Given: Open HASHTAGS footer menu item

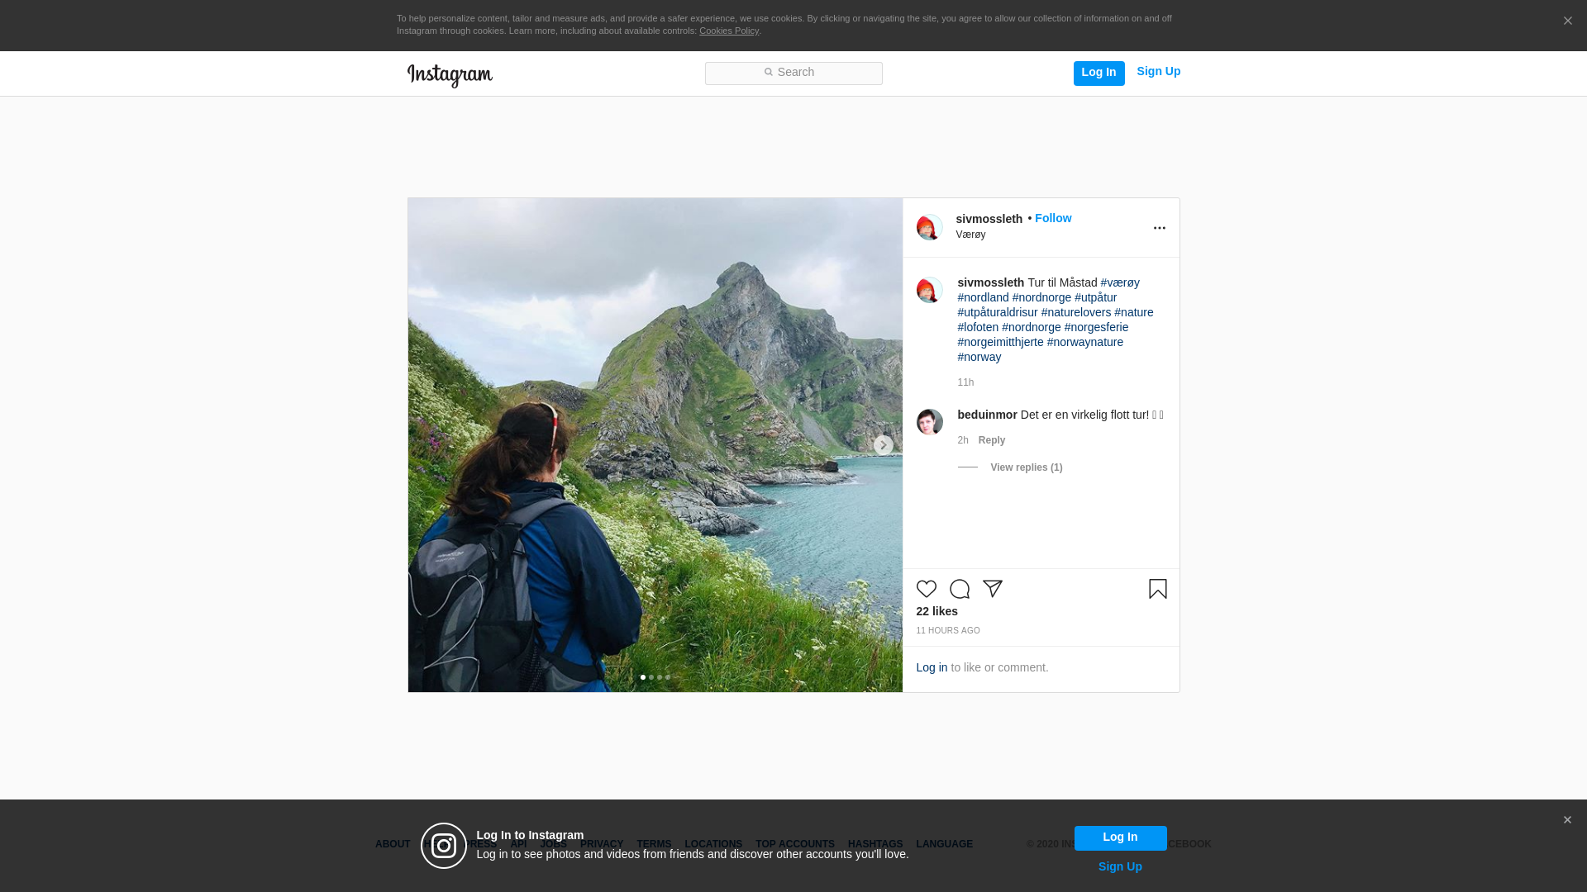Looking at the screenshot, I should click(875, 844).
